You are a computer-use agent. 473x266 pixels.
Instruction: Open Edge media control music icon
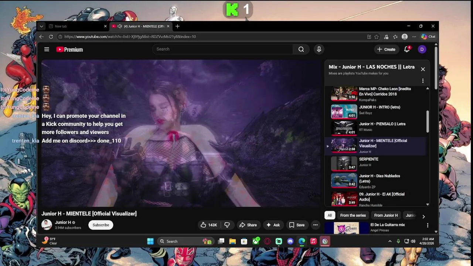pos(386,37)
